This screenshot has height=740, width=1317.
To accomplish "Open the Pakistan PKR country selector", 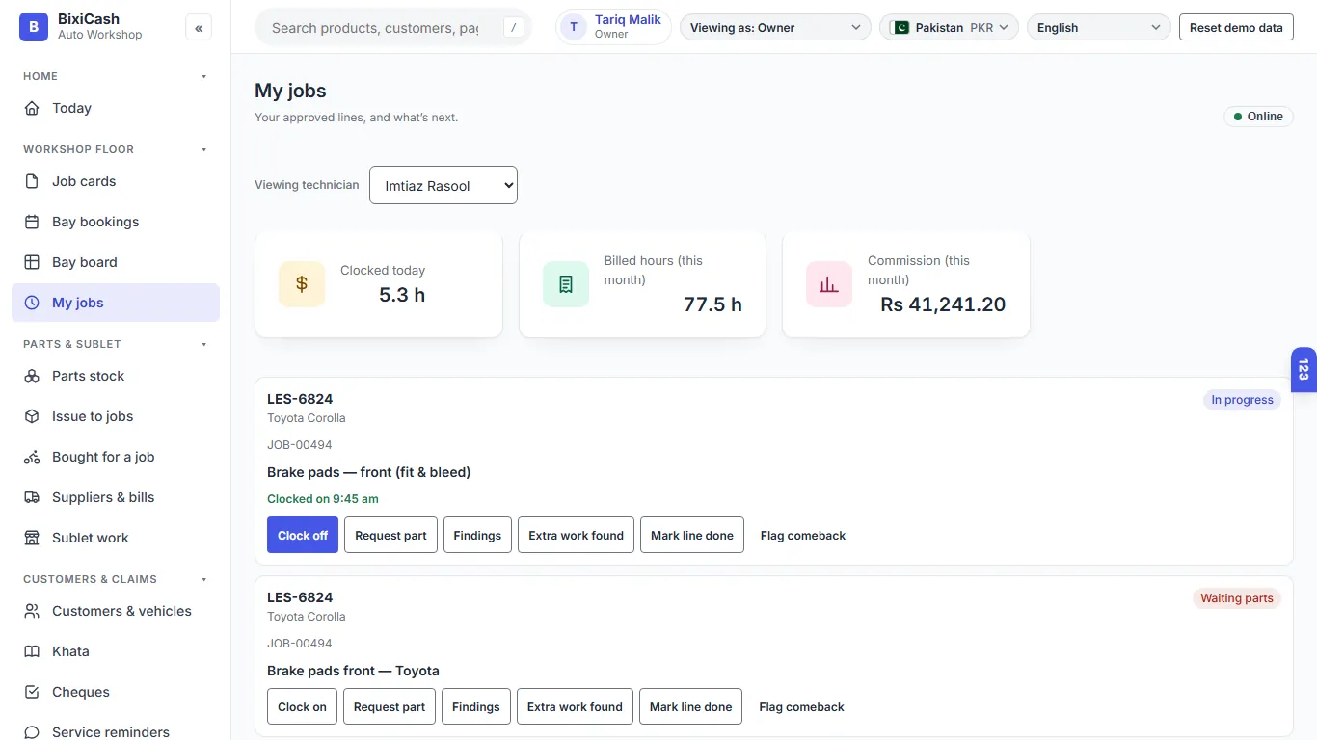I will 950,28.
